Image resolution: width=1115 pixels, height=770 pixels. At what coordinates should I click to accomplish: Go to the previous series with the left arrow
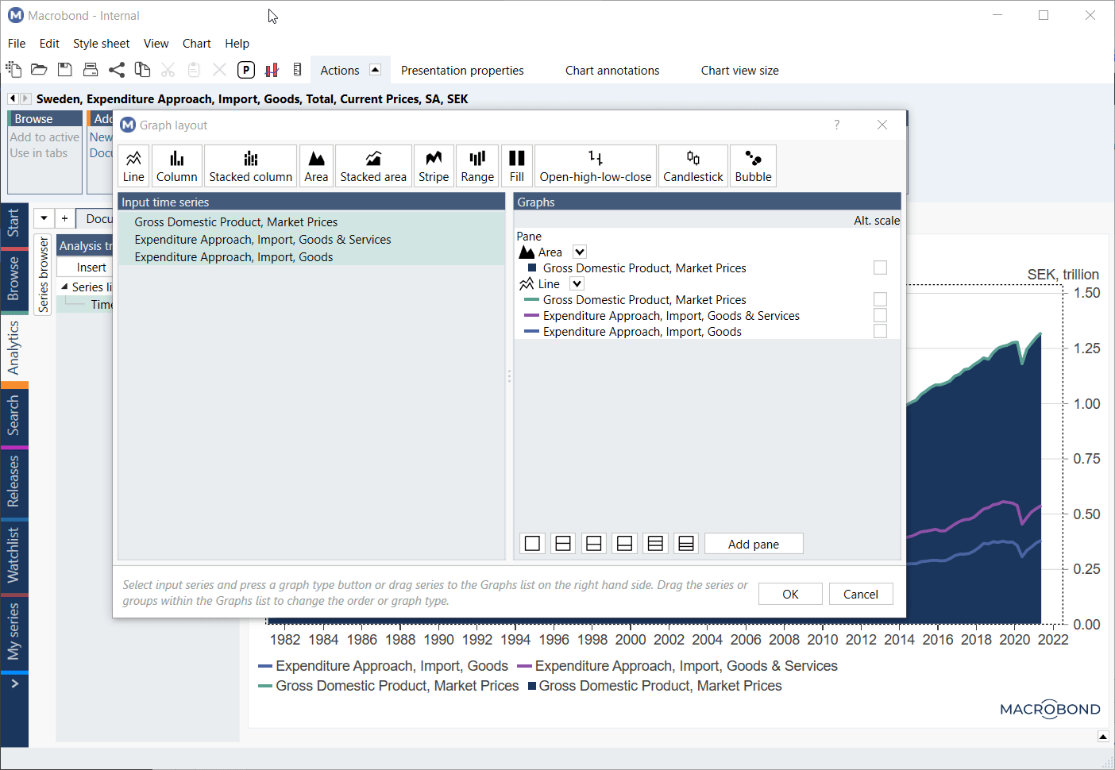click(13, 98)
